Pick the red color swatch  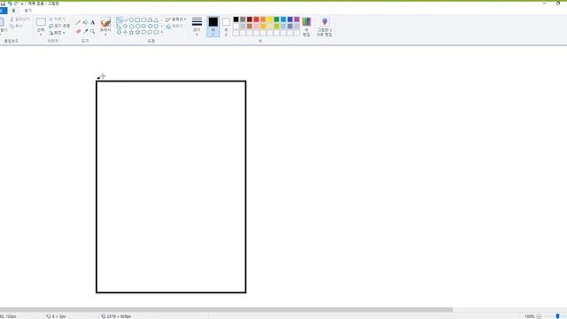point(256,19)
